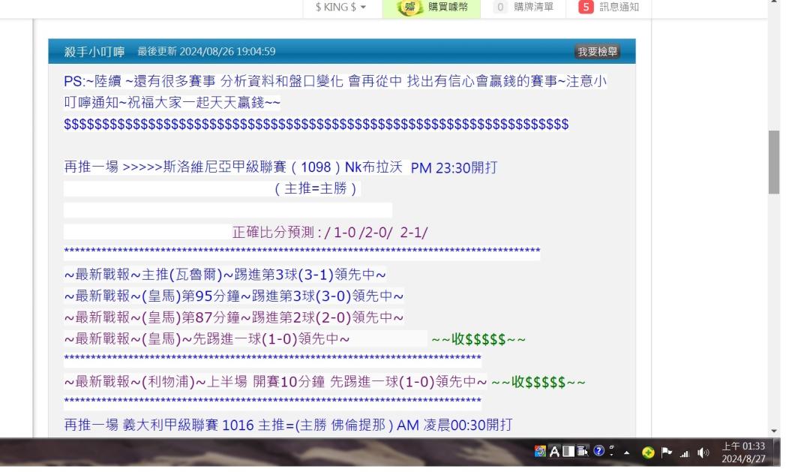Click the 噱 coin icon

tap(409, 8)
